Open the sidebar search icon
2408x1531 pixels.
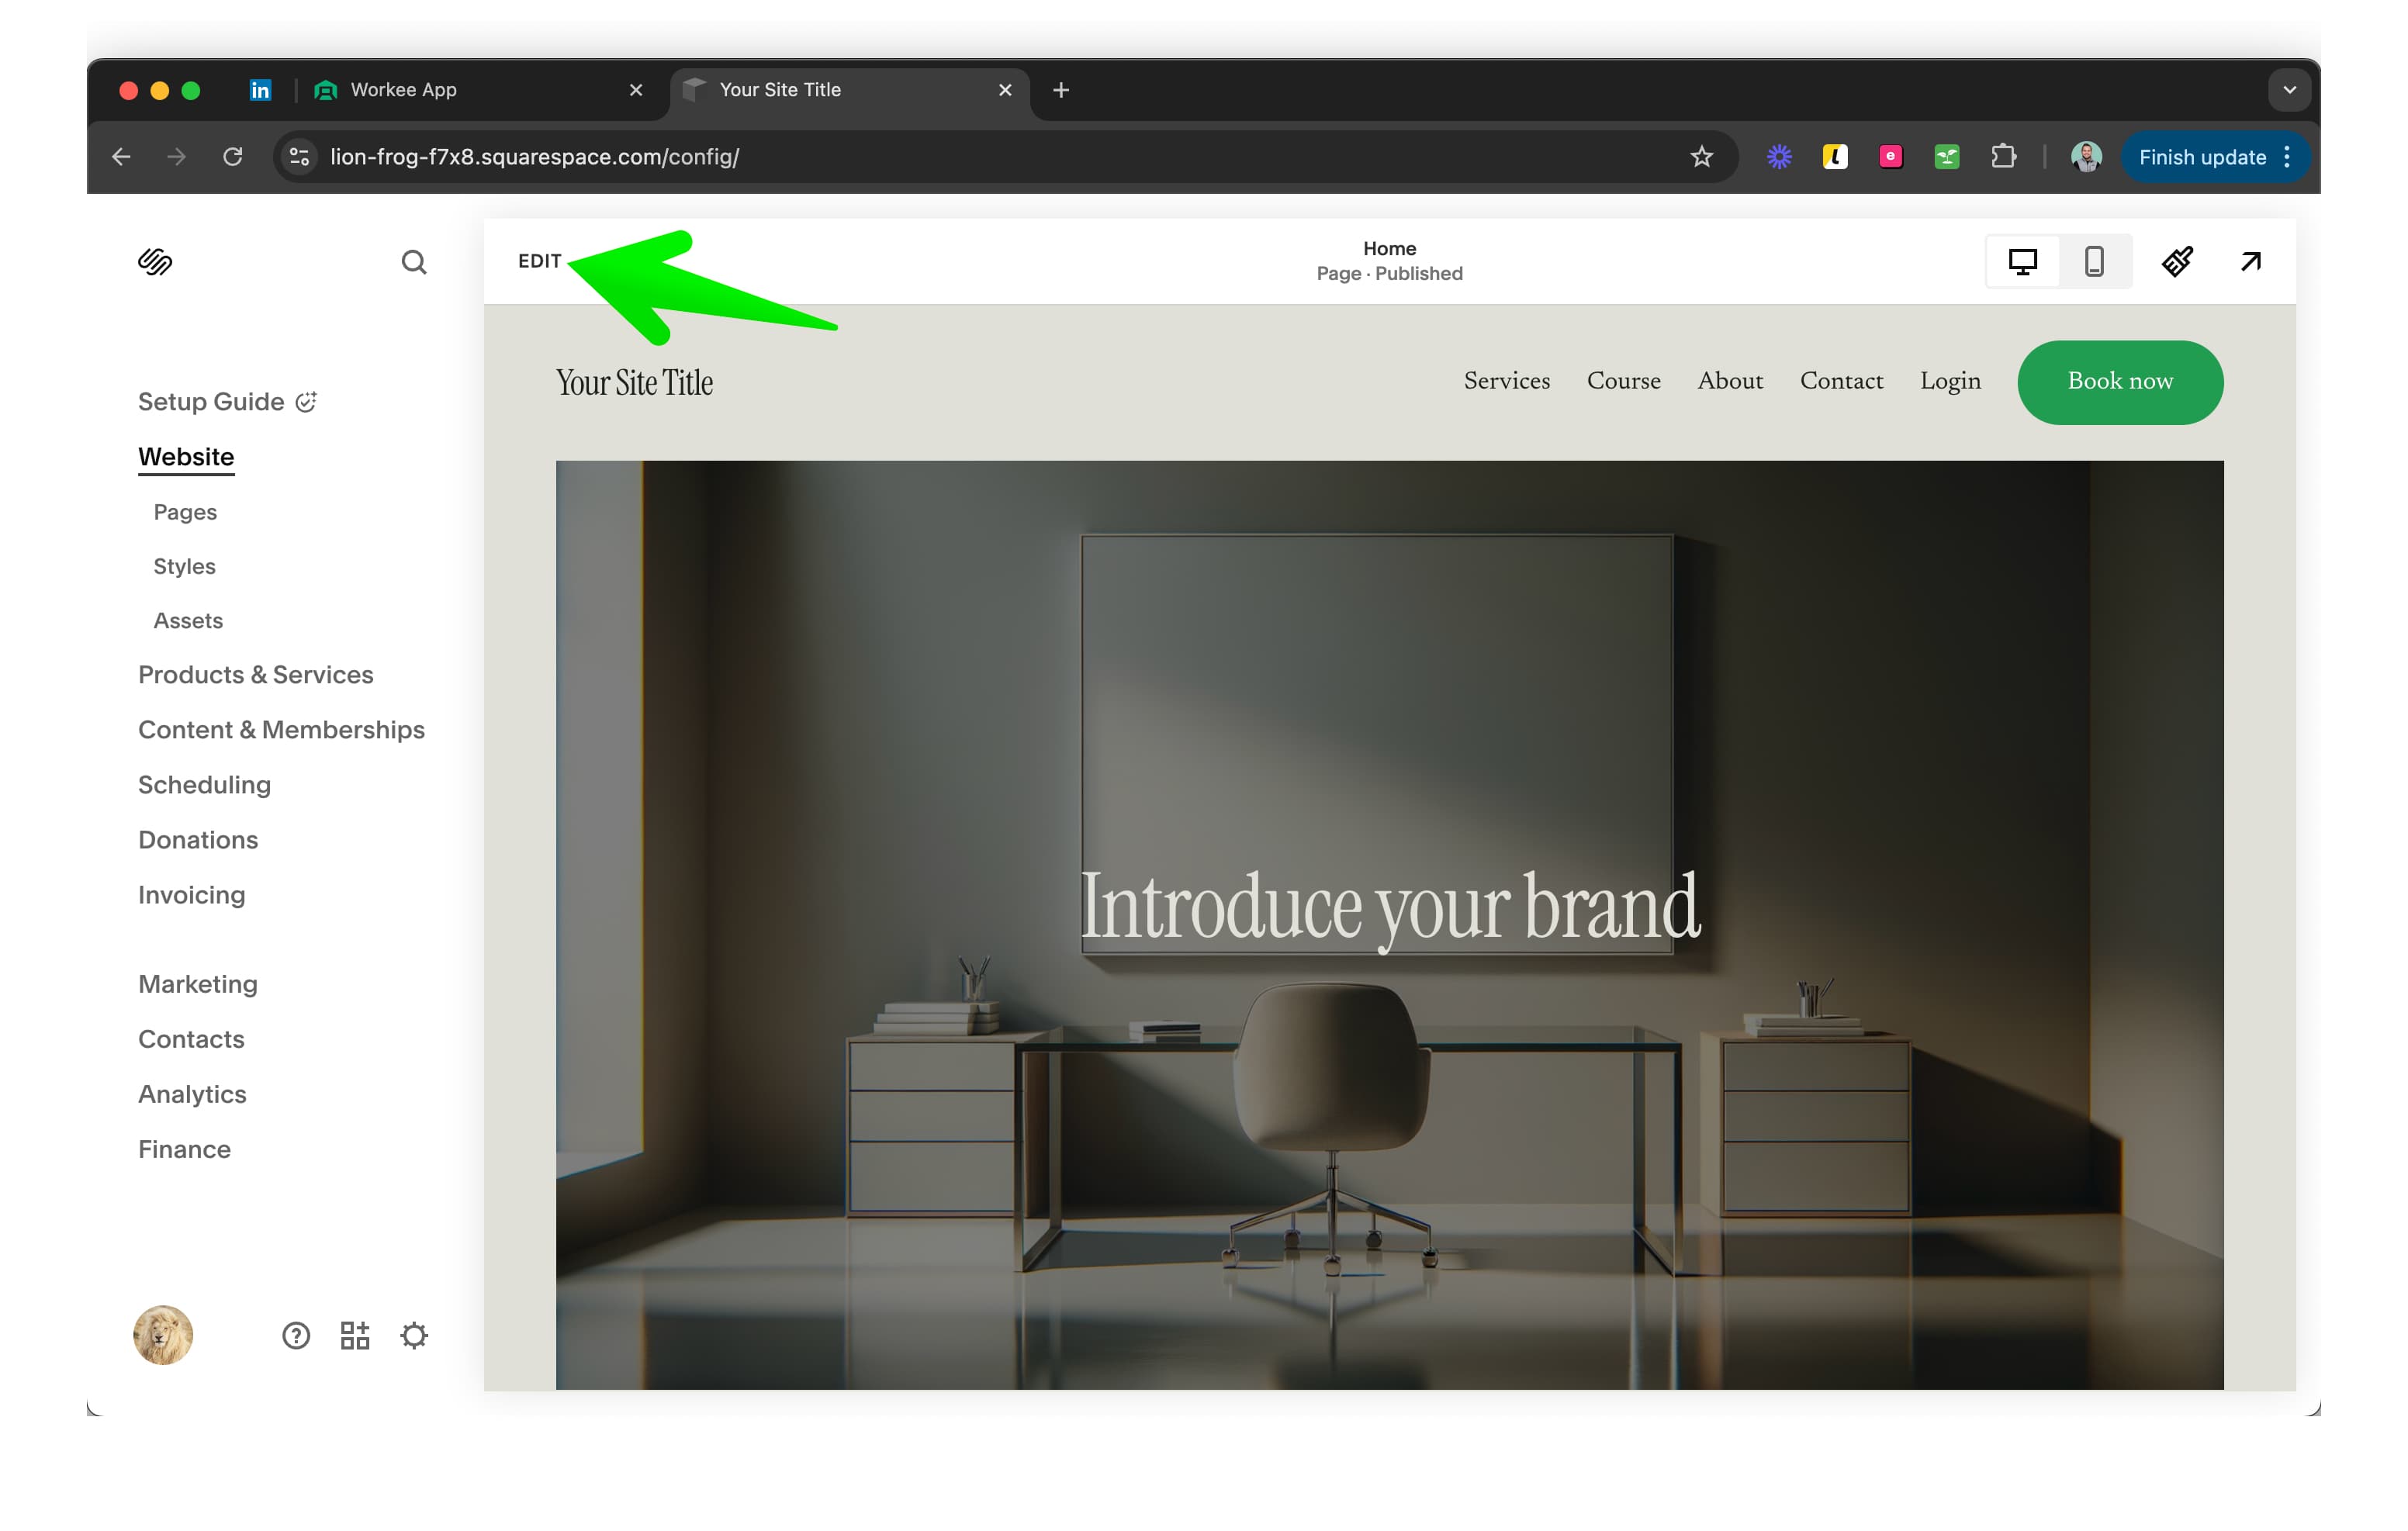pos(414,262)
